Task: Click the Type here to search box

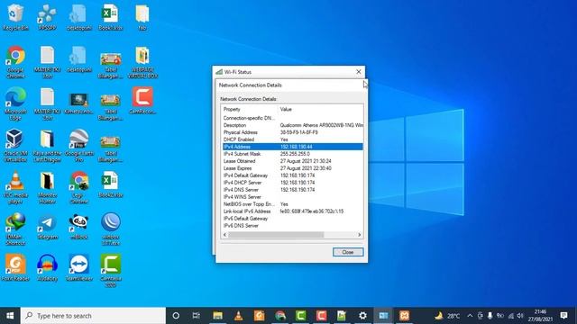Action: (93, 316)
